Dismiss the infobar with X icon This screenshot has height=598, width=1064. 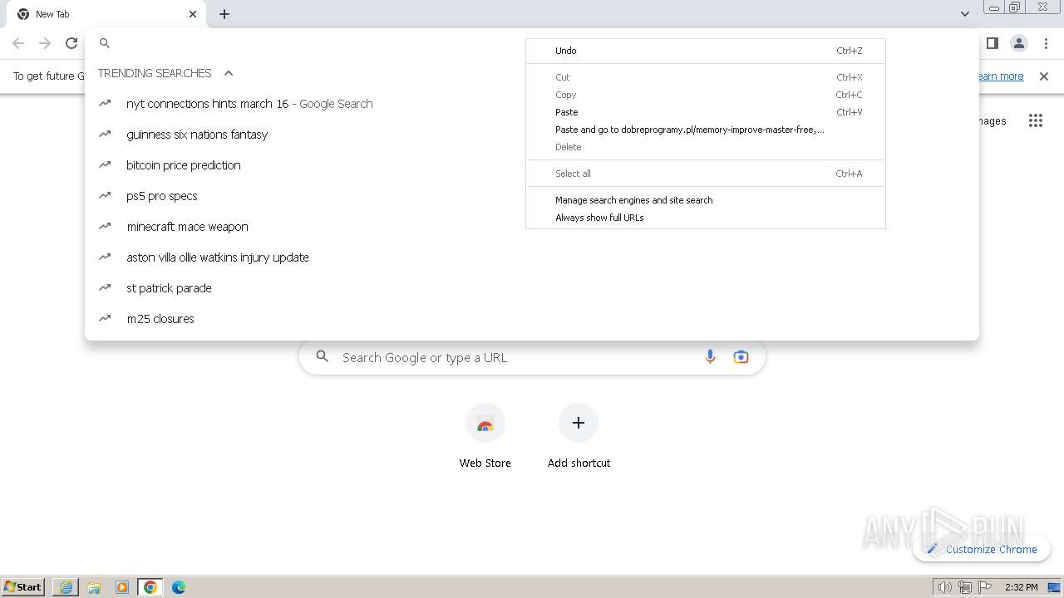tap(1044, 76)
